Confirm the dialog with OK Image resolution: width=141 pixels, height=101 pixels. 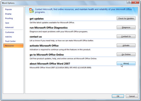click(118, 96)
